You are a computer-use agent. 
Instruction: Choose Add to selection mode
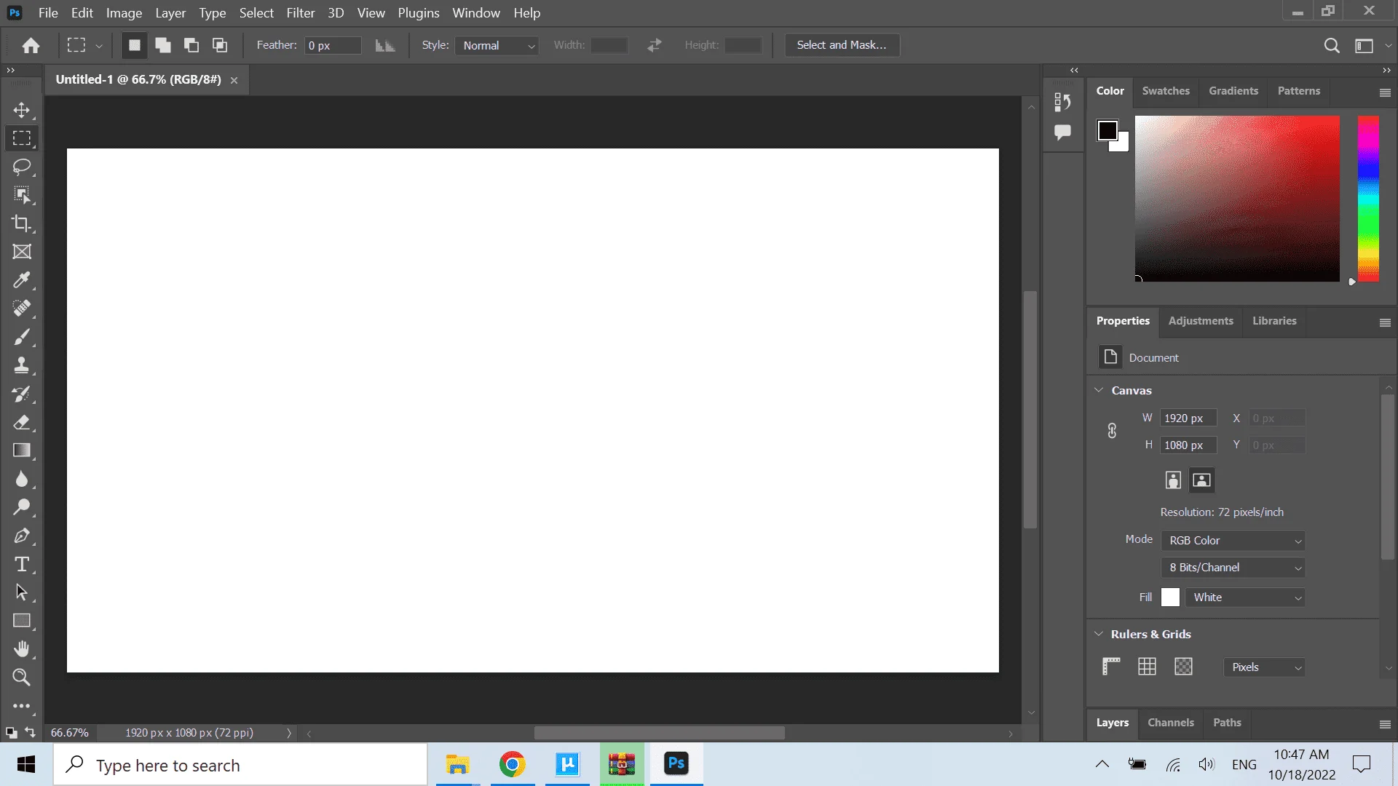[163, 45]
